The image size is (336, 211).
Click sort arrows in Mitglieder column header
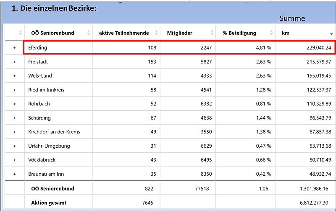212,33
